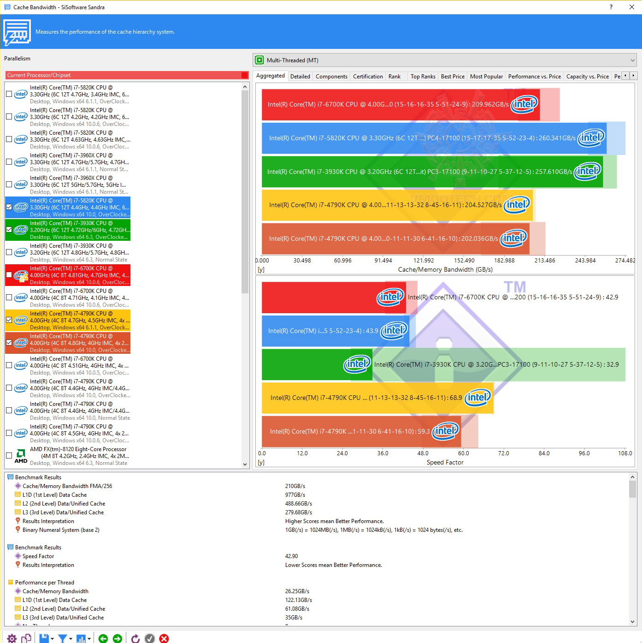Screen dimensions: 642x643
Task: Select the Performance vs. Price tab
Action: tap(534, 77)
